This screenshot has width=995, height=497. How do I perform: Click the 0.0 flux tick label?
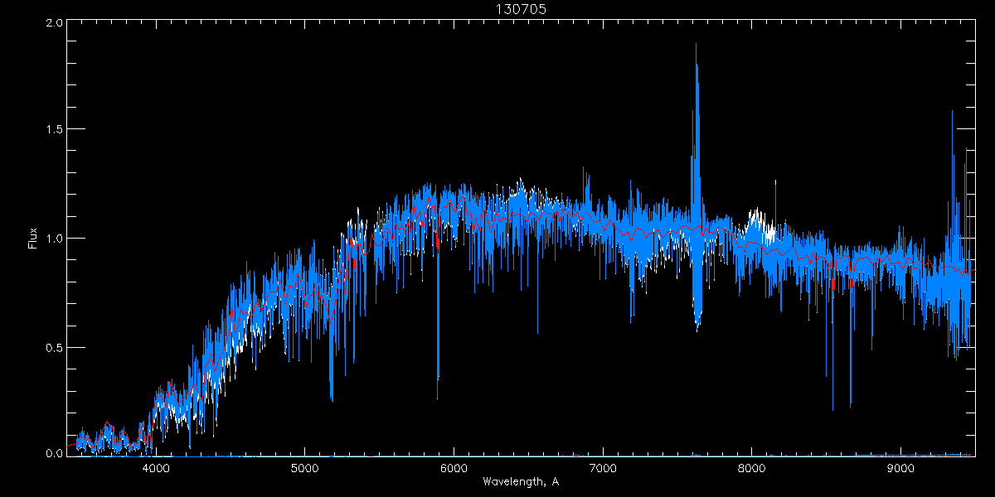pos(54,453)
